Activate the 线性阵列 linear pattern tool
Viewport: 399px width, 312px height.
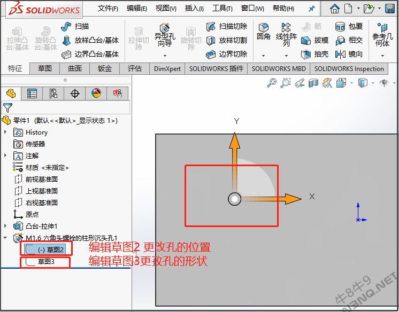click(286, 35)
